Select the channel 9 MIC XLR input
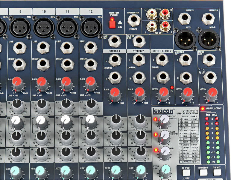231x180 pixels. (20, 27)
